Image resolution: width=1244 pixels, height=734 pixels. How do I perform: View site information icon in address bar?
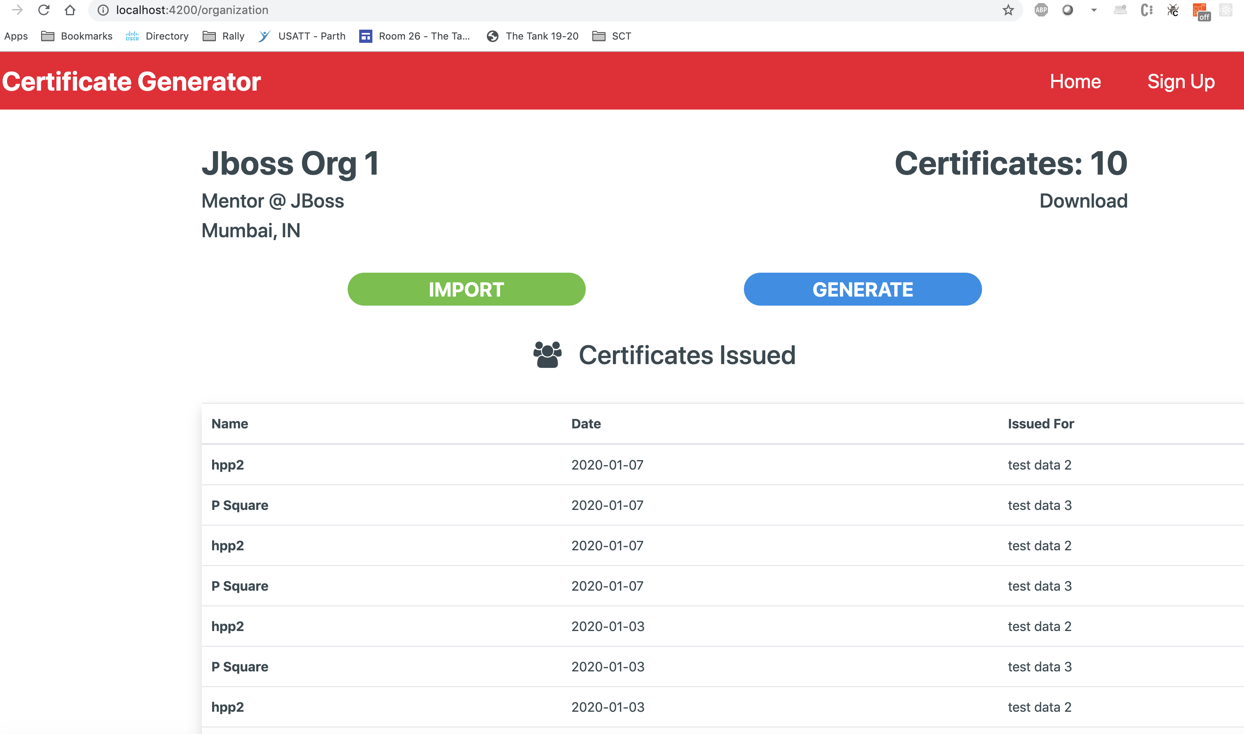pyautogui.click(x=103, y=10)
